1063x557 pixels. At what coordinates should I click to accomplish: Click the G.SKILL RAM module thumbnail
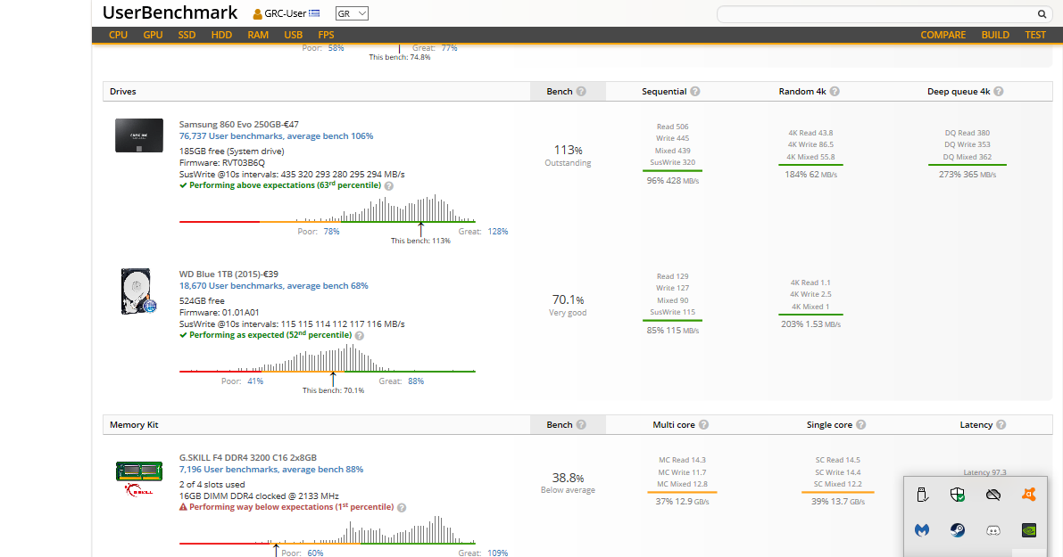coord(139,478)
